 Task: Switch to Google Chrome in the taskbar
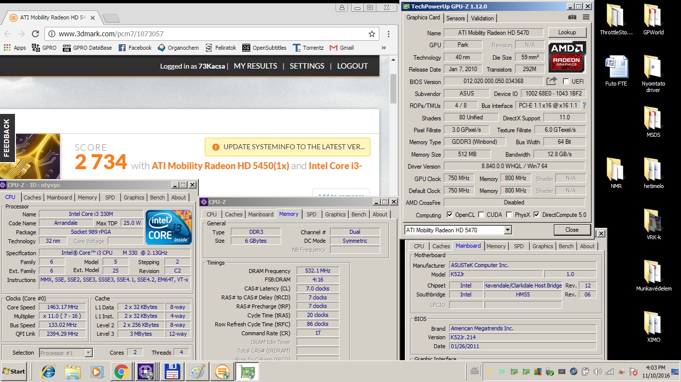(x=122, y=372)
